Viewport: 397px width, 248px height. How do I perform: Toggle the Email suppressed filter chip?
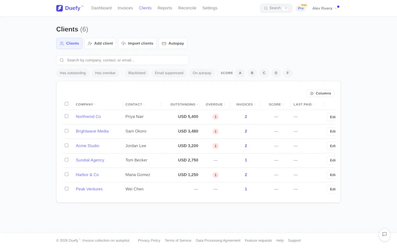[169, 73]
